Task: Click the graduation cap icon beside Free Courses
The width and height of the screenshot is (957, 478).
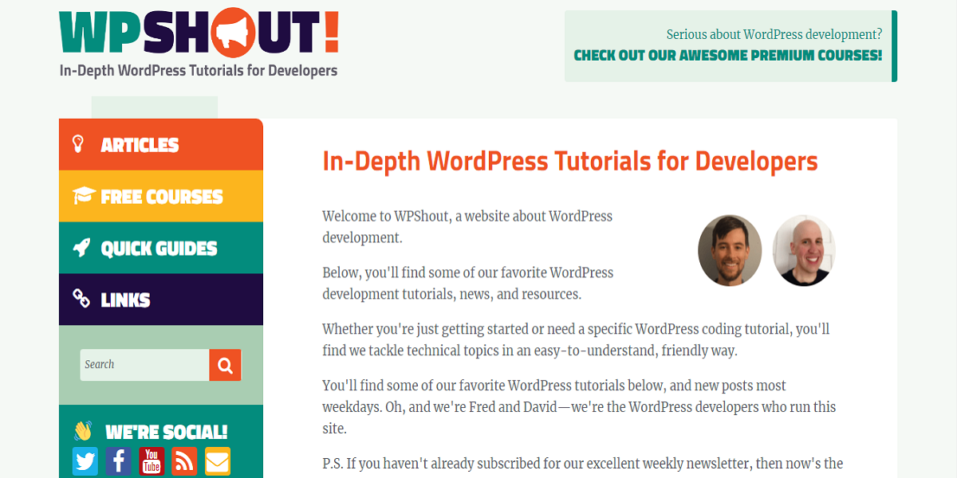Action: (x=84, y=195)
